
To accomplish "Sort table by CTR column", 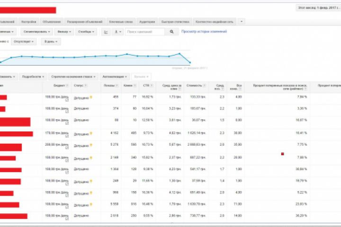I will [146, 86].
